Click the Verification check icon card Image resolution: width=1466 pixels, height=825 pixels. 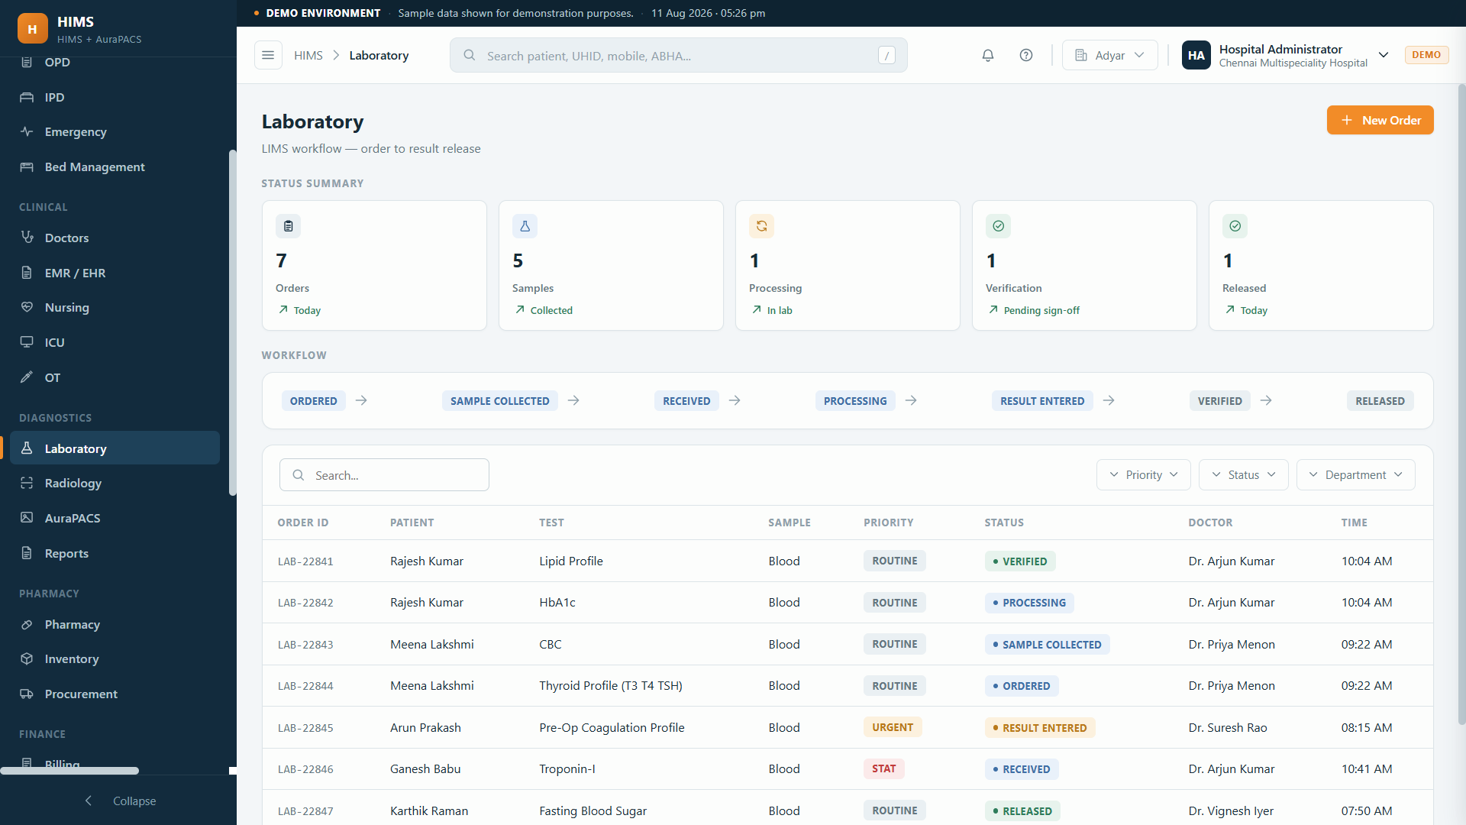click(998, 226)
